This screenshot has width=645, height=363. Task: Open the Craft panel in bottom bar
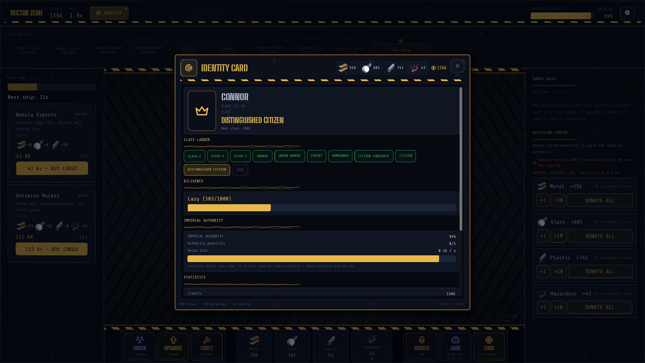click(x=207, y=346)
